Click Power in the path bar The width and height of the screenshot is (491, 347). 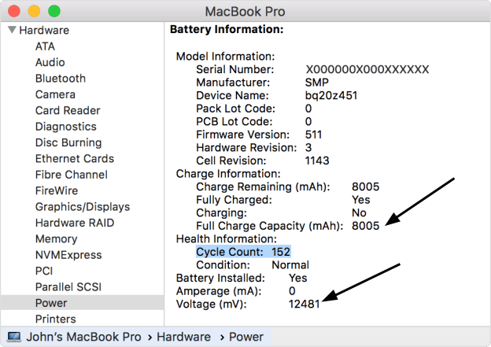[x=246, y=337]
